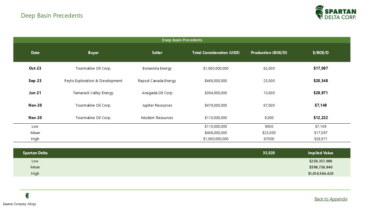
Task: Click the Anegada Oil Corp seller cell
Action: pos(157,93)
